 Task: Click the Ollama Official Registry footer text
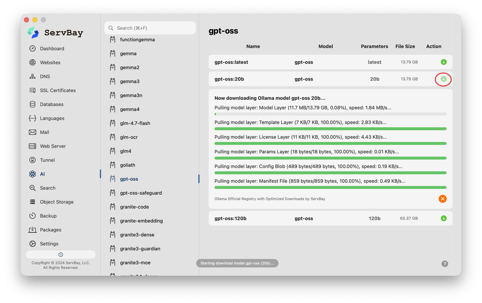point(270,199)
